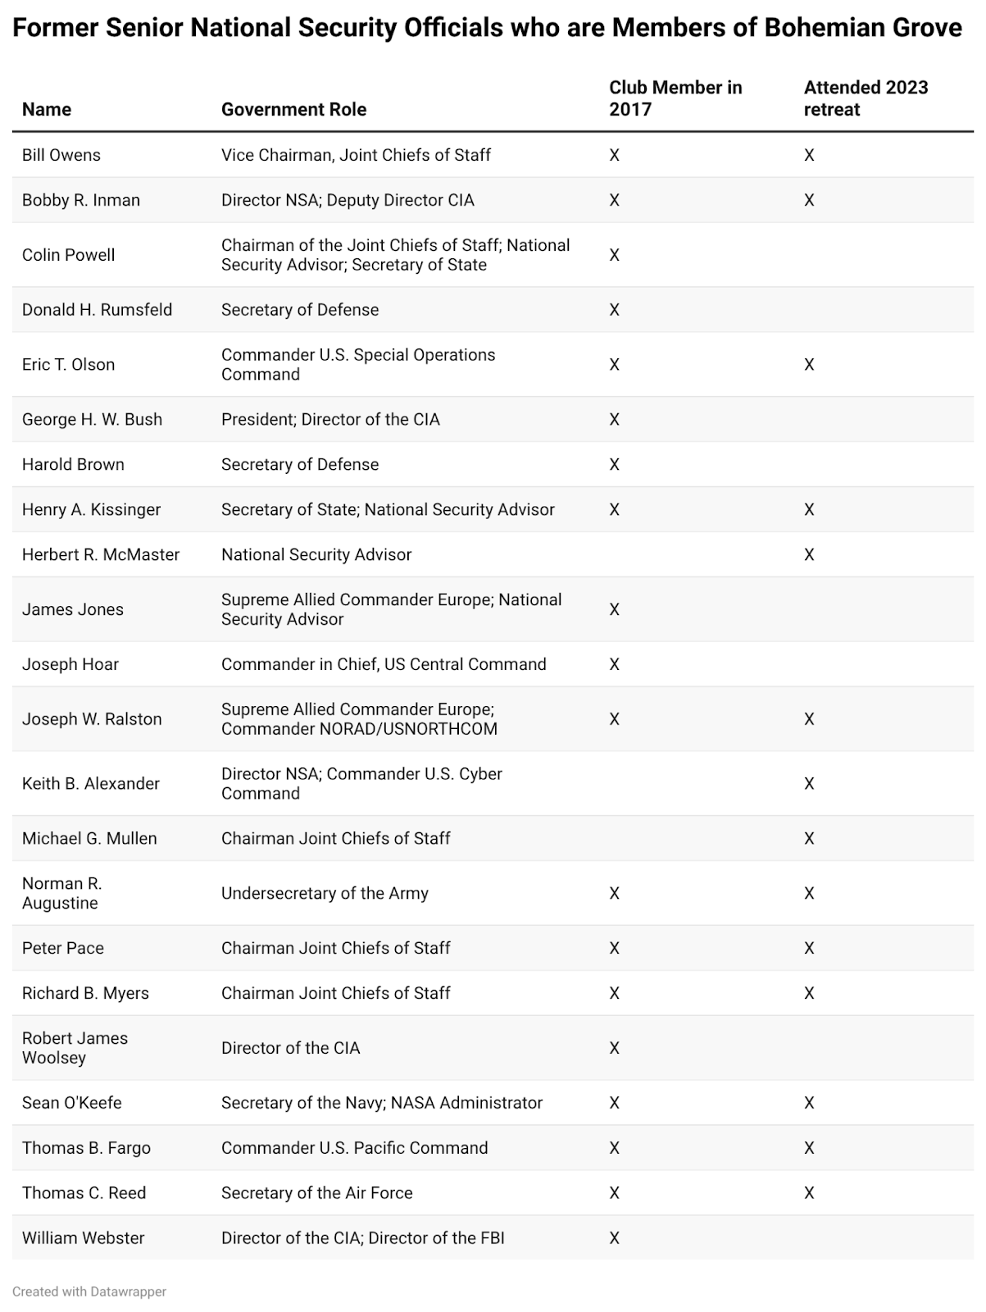Viewport: 986px width, 1312px height.
Task: Open the Created with Datawrapper link
Action: pos(89,1291)
